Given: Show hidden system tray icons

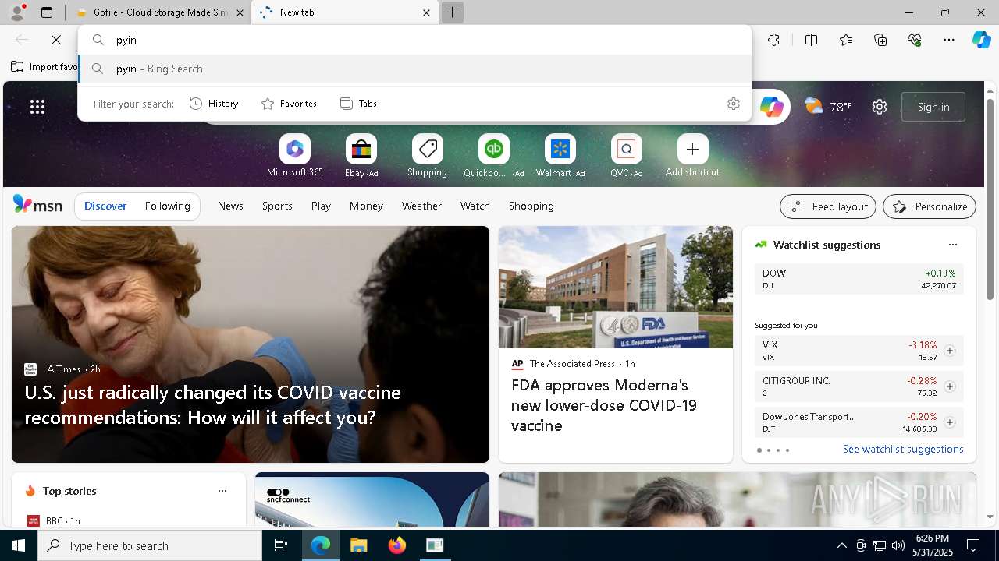Looking at the screenshot, I should pos(841,545).
